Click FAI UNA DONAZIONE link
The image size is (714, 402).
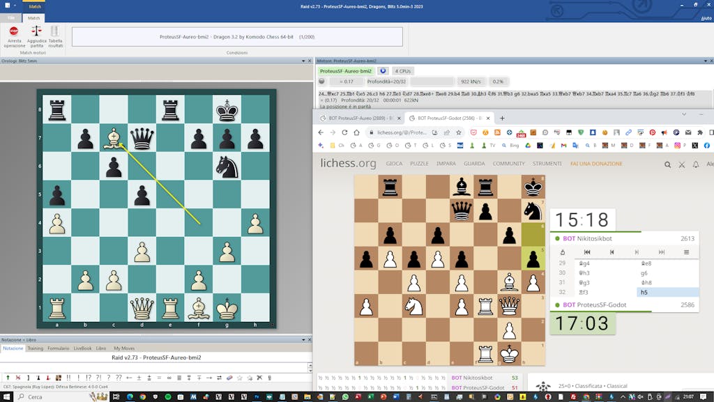[x=595, y=164]
